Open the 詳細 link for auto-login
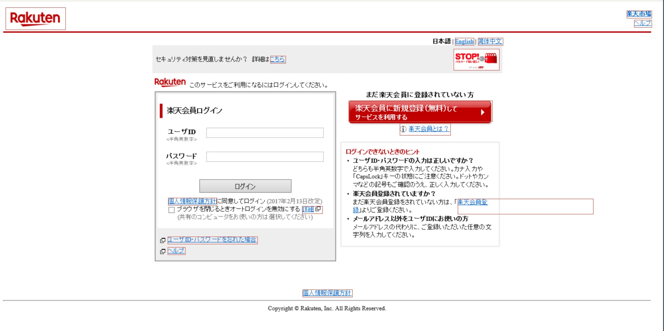Screen dimensions: 664x331 click(x=308, y=209)
